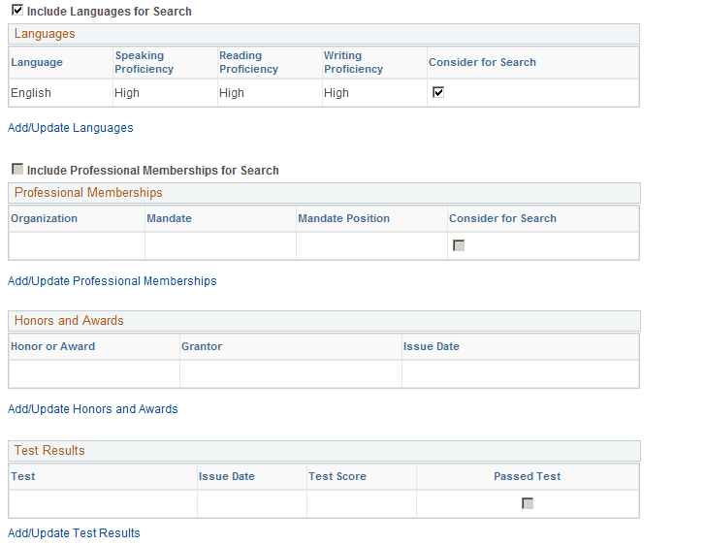This screenshot has height=545, width=706.
Task: Click the Test Score column header
Action: point(337,476)
